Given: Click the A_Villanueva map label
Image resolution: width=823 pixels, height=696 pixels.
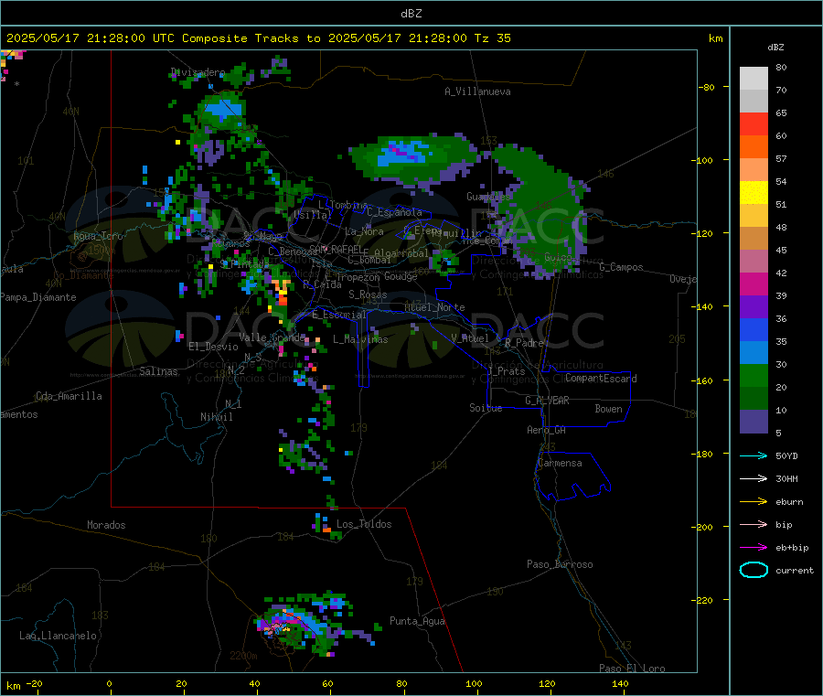Looking at the screenshot, I should coord(477,91).
